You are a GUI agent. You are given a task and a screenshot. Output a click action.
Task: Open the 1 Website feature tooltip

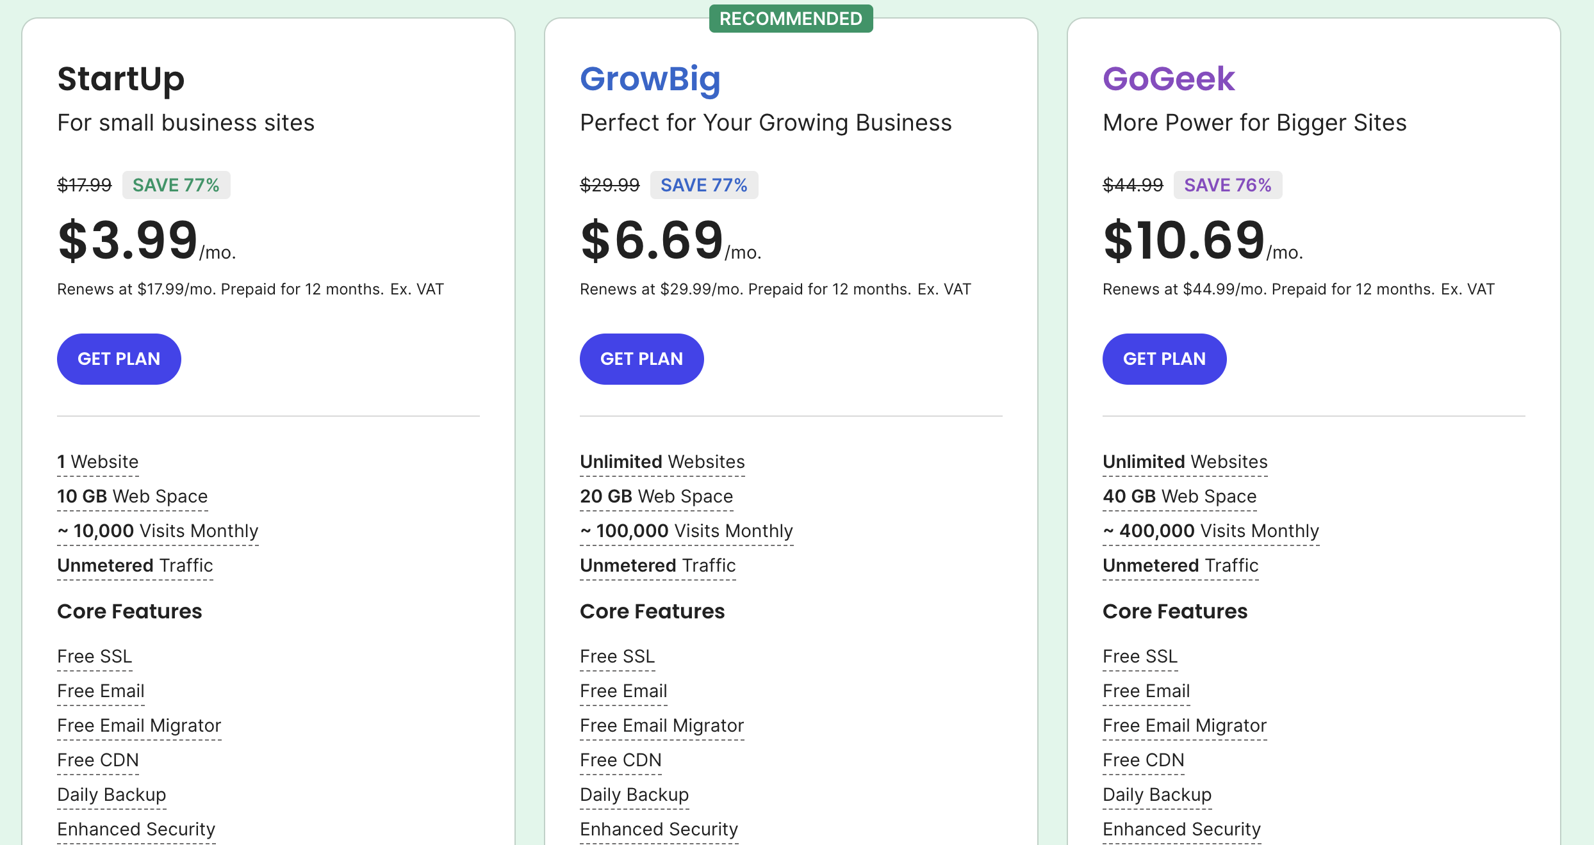coord(97,462)
